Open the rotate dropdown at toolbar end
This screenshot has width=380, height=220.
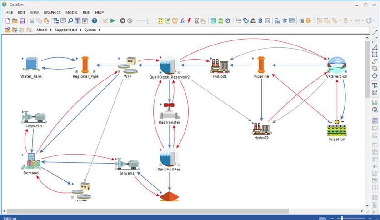(x=375, y=21)
